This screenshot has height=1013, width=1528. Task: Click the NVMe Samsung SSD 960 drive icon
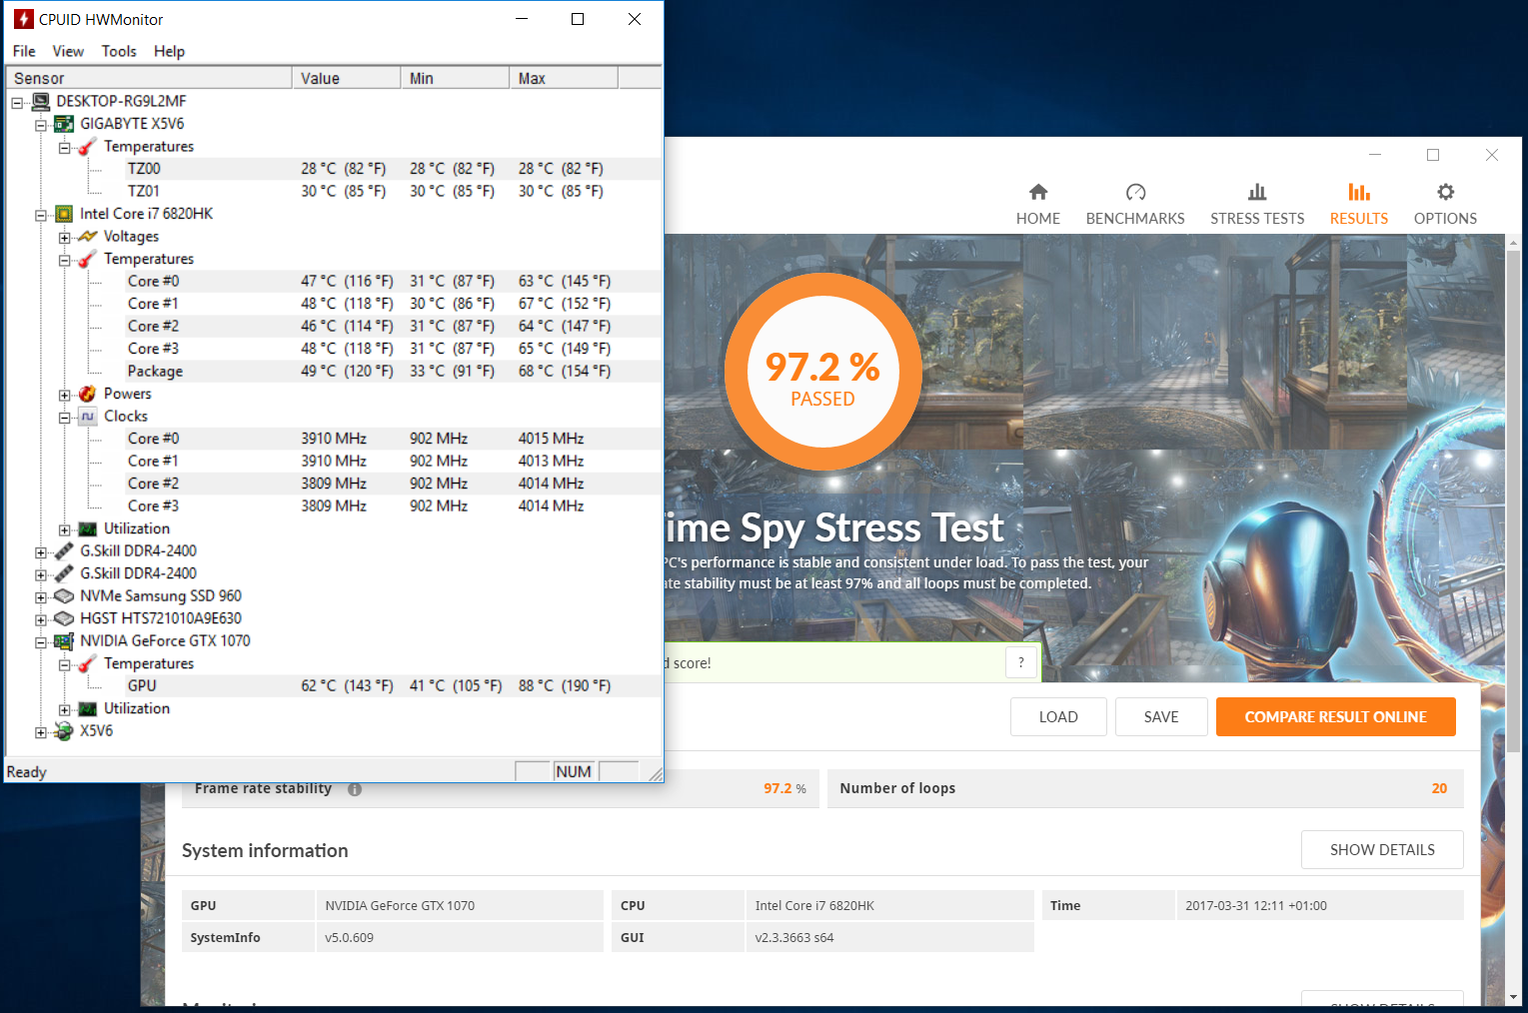tap(64, 596)
